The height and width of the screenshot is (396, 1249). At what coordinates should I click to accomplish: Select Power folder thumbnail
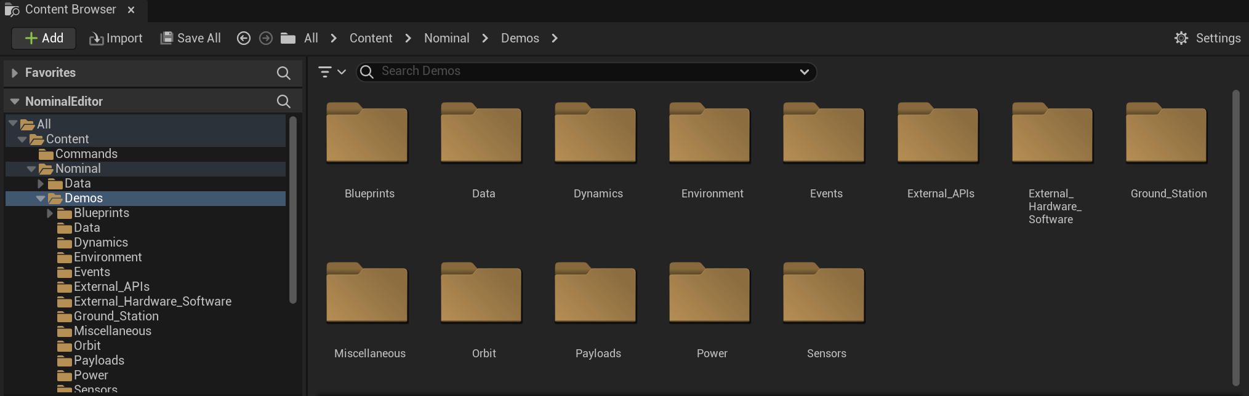[x=710, y=293]
